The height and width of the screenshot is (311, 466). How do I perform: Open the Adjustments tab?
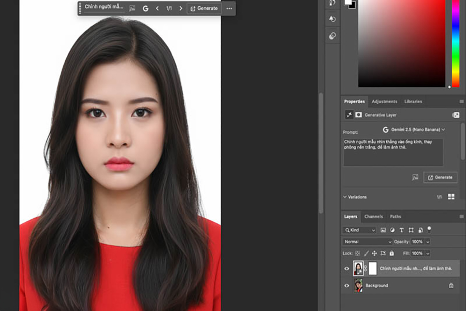coord(384,102)
